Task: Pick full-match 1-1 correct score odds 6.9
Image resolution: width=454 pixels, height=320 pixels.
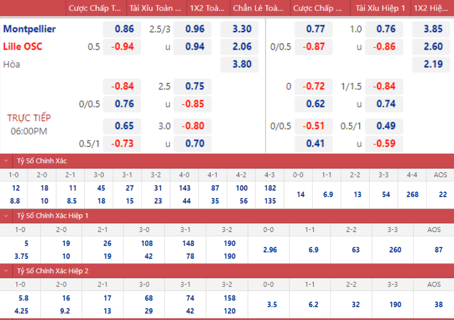Action: tap(327, 194)
